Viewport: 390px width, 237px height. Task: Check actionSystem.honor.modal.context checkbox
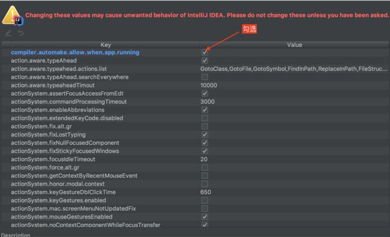(205, 184)
